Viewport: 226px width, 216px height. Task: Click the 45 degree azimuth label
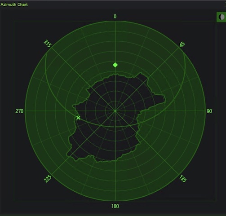coord(182,44)
